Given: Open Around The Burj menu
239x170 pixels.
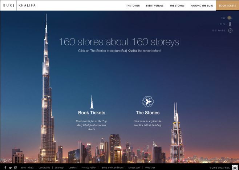Looking at the screenshot, I should 202,5.
